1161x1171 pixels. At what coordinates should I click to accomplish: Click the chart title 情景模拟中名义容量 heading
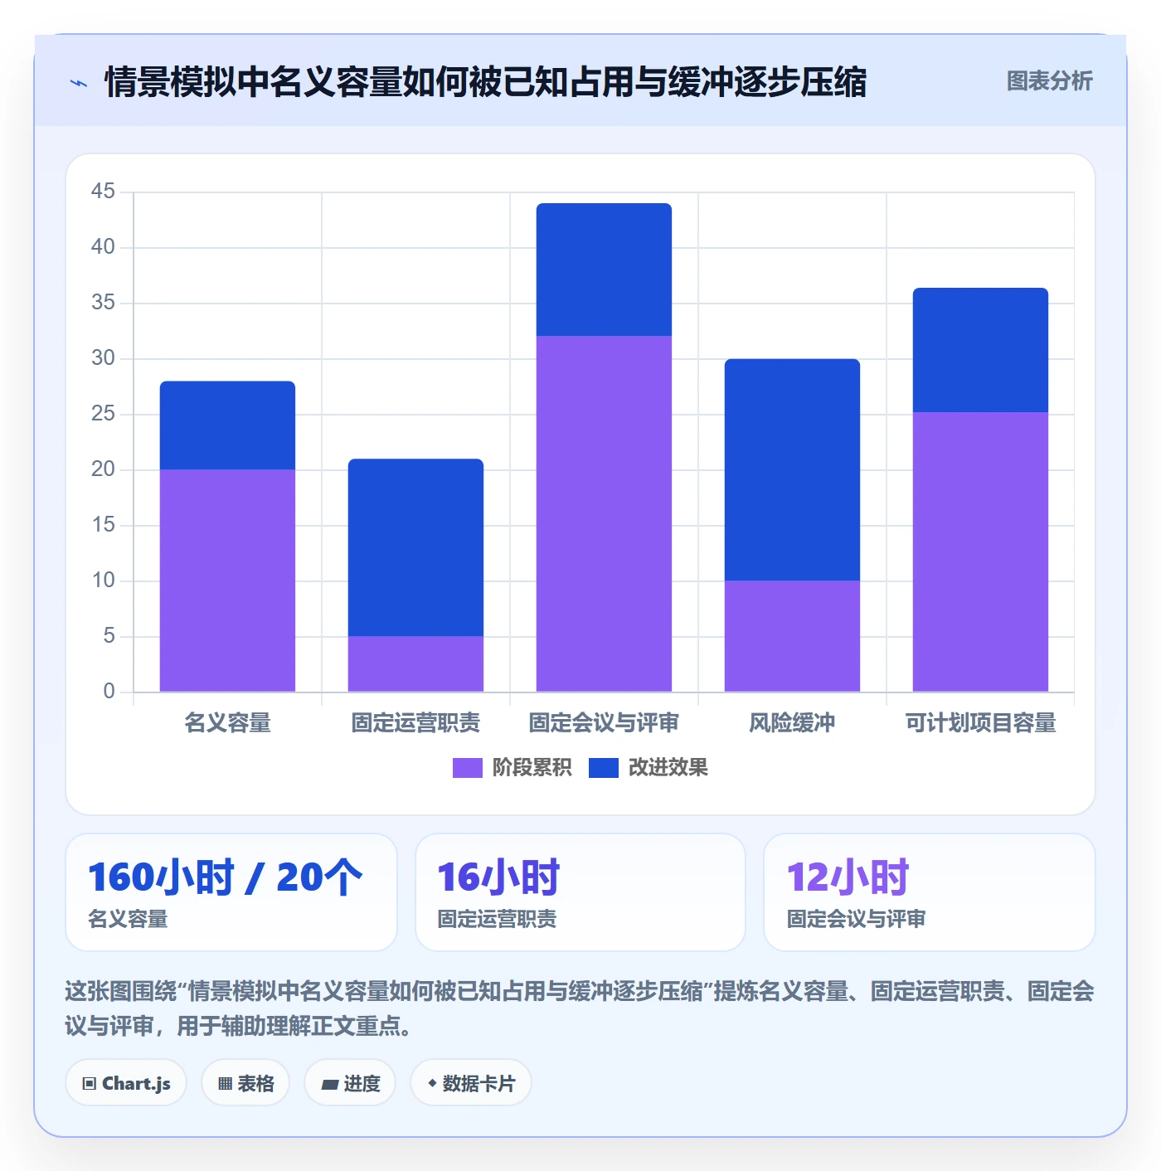coord(485,82)
